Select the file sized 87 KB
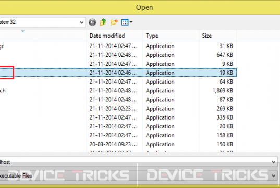Image resolution: width=280 pixels, height=188 pixels. click(x=118, y=100)
